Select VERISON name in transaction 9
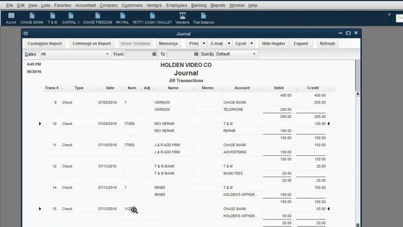The height and width of the screenshot is (227, 403). (x=162, y=102)
